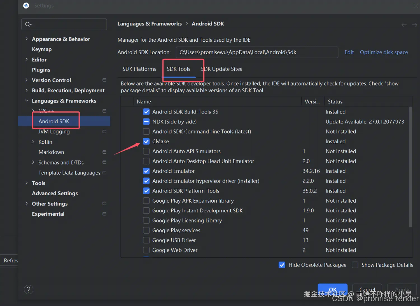Viewport: 420px width, 306px height.
Task: Click NDK Update Available status text
Action: [365, 122]
